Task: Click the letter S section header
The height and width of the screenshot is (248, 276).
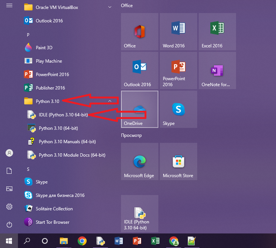Action: tap(28, 169)
